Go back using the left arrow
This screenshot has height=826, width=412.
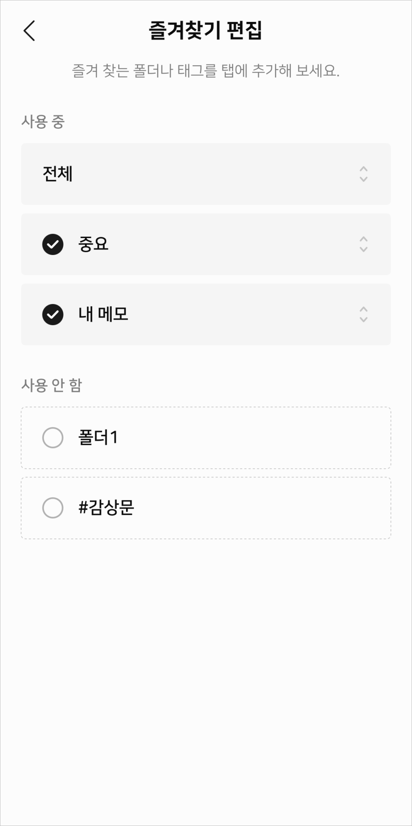[x=29, y=31]
